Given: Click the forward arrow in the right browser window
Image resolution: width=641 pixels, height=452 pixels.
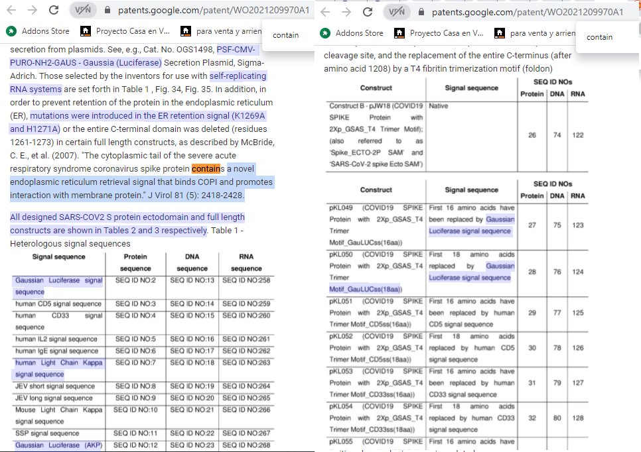Looking at the screenshot, I should point(346,11).
